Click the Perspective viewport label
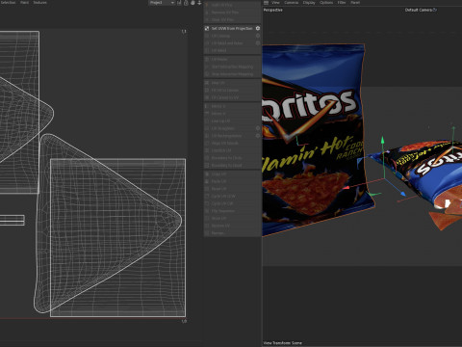This screenshot has width=462, height=347. [x=273, y=10]
